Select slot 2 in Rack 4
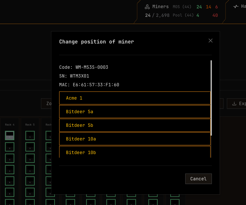The image size is (246, 205). 9,147
